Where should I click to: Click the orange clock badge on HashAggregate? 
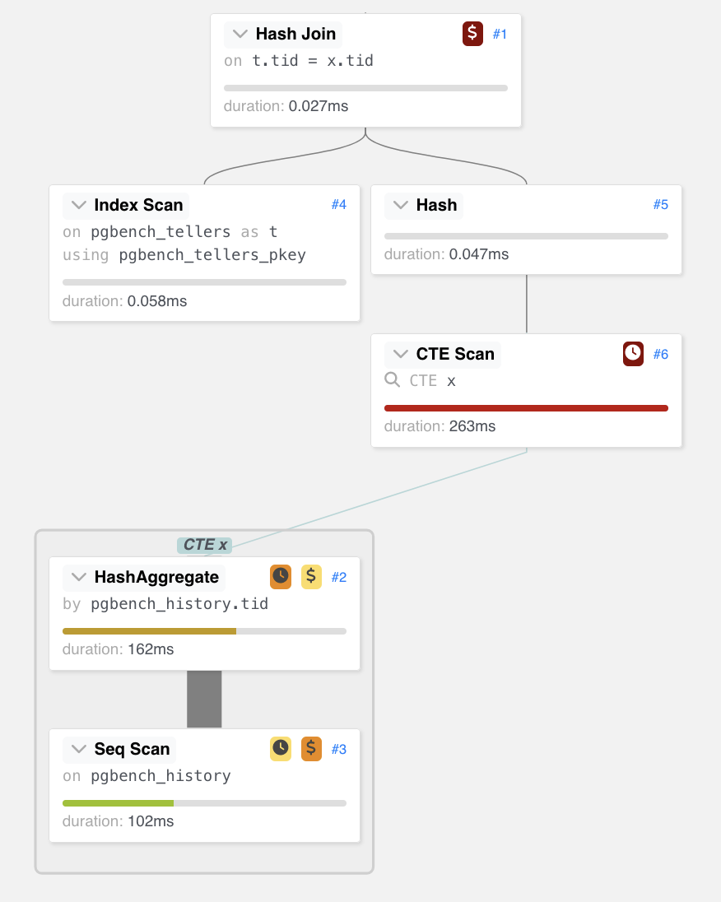pyautogui.click(x=281, y=576)
